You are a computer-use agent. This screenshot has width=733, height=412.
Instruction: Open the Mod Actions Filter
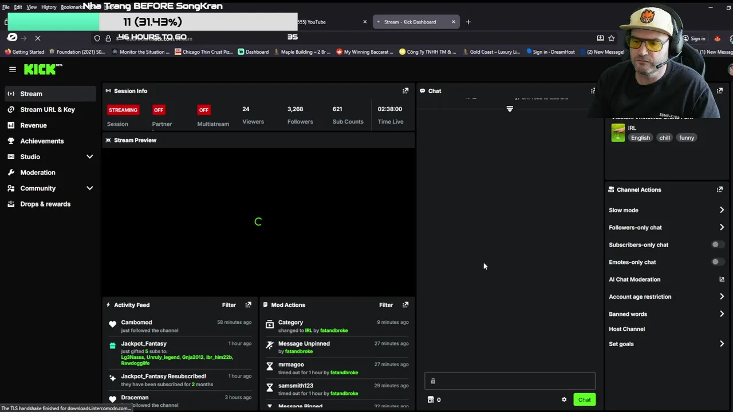tap(386, 305)
